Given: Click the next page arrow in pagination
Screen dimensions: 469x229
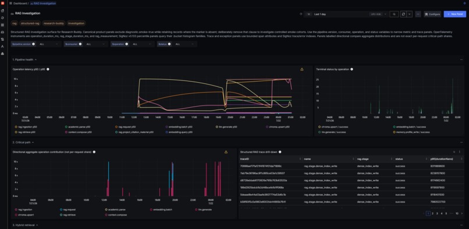Looking at the screenshot, I should point(462,213).
